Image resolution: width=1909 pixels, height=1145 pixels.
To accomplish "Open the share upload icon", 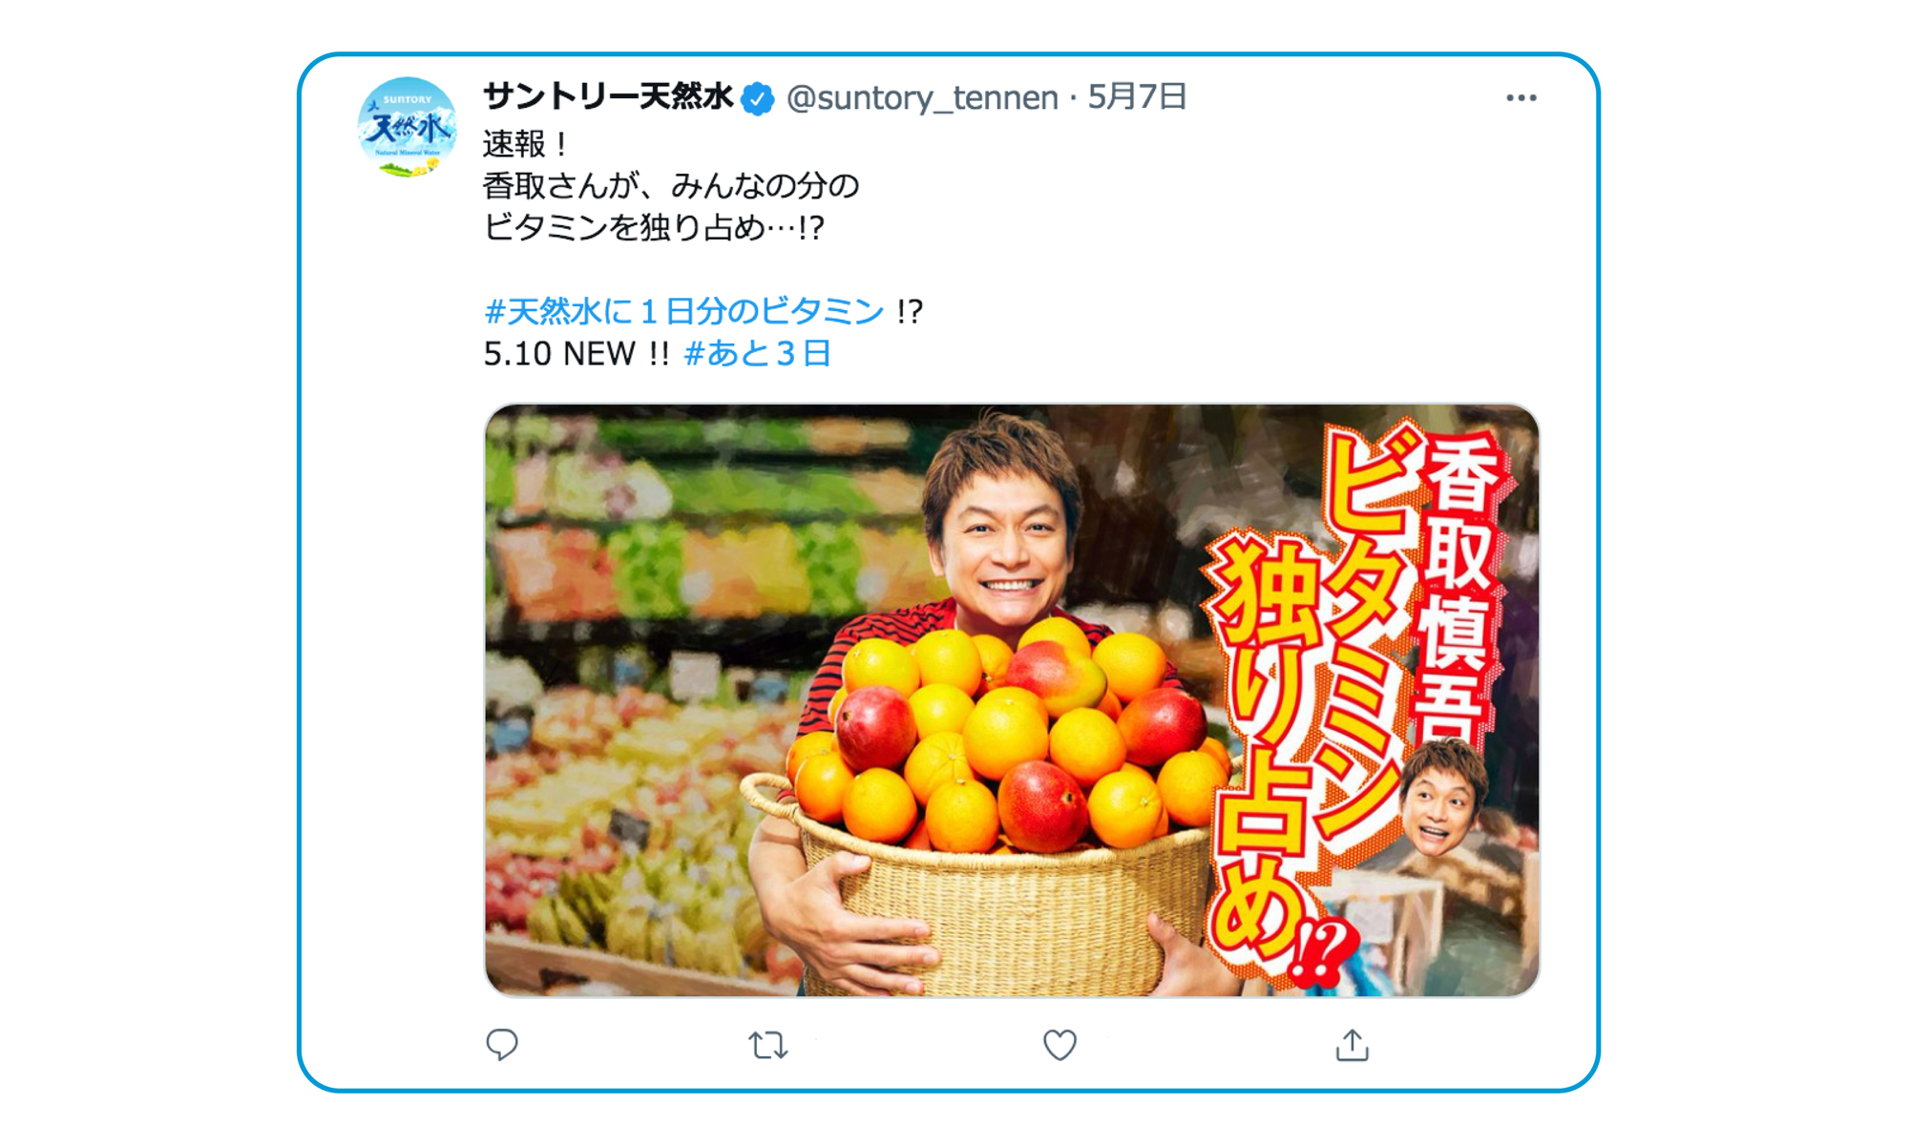I will (x=1352, y=1045).
